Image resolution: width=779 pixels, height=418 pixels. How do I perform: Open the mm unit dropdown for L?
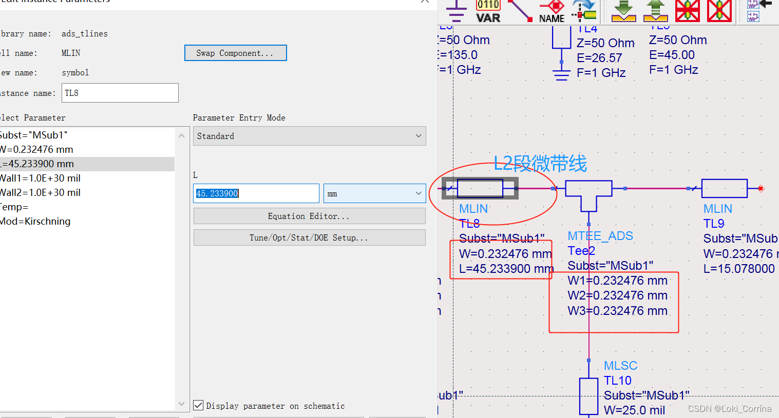375,193
